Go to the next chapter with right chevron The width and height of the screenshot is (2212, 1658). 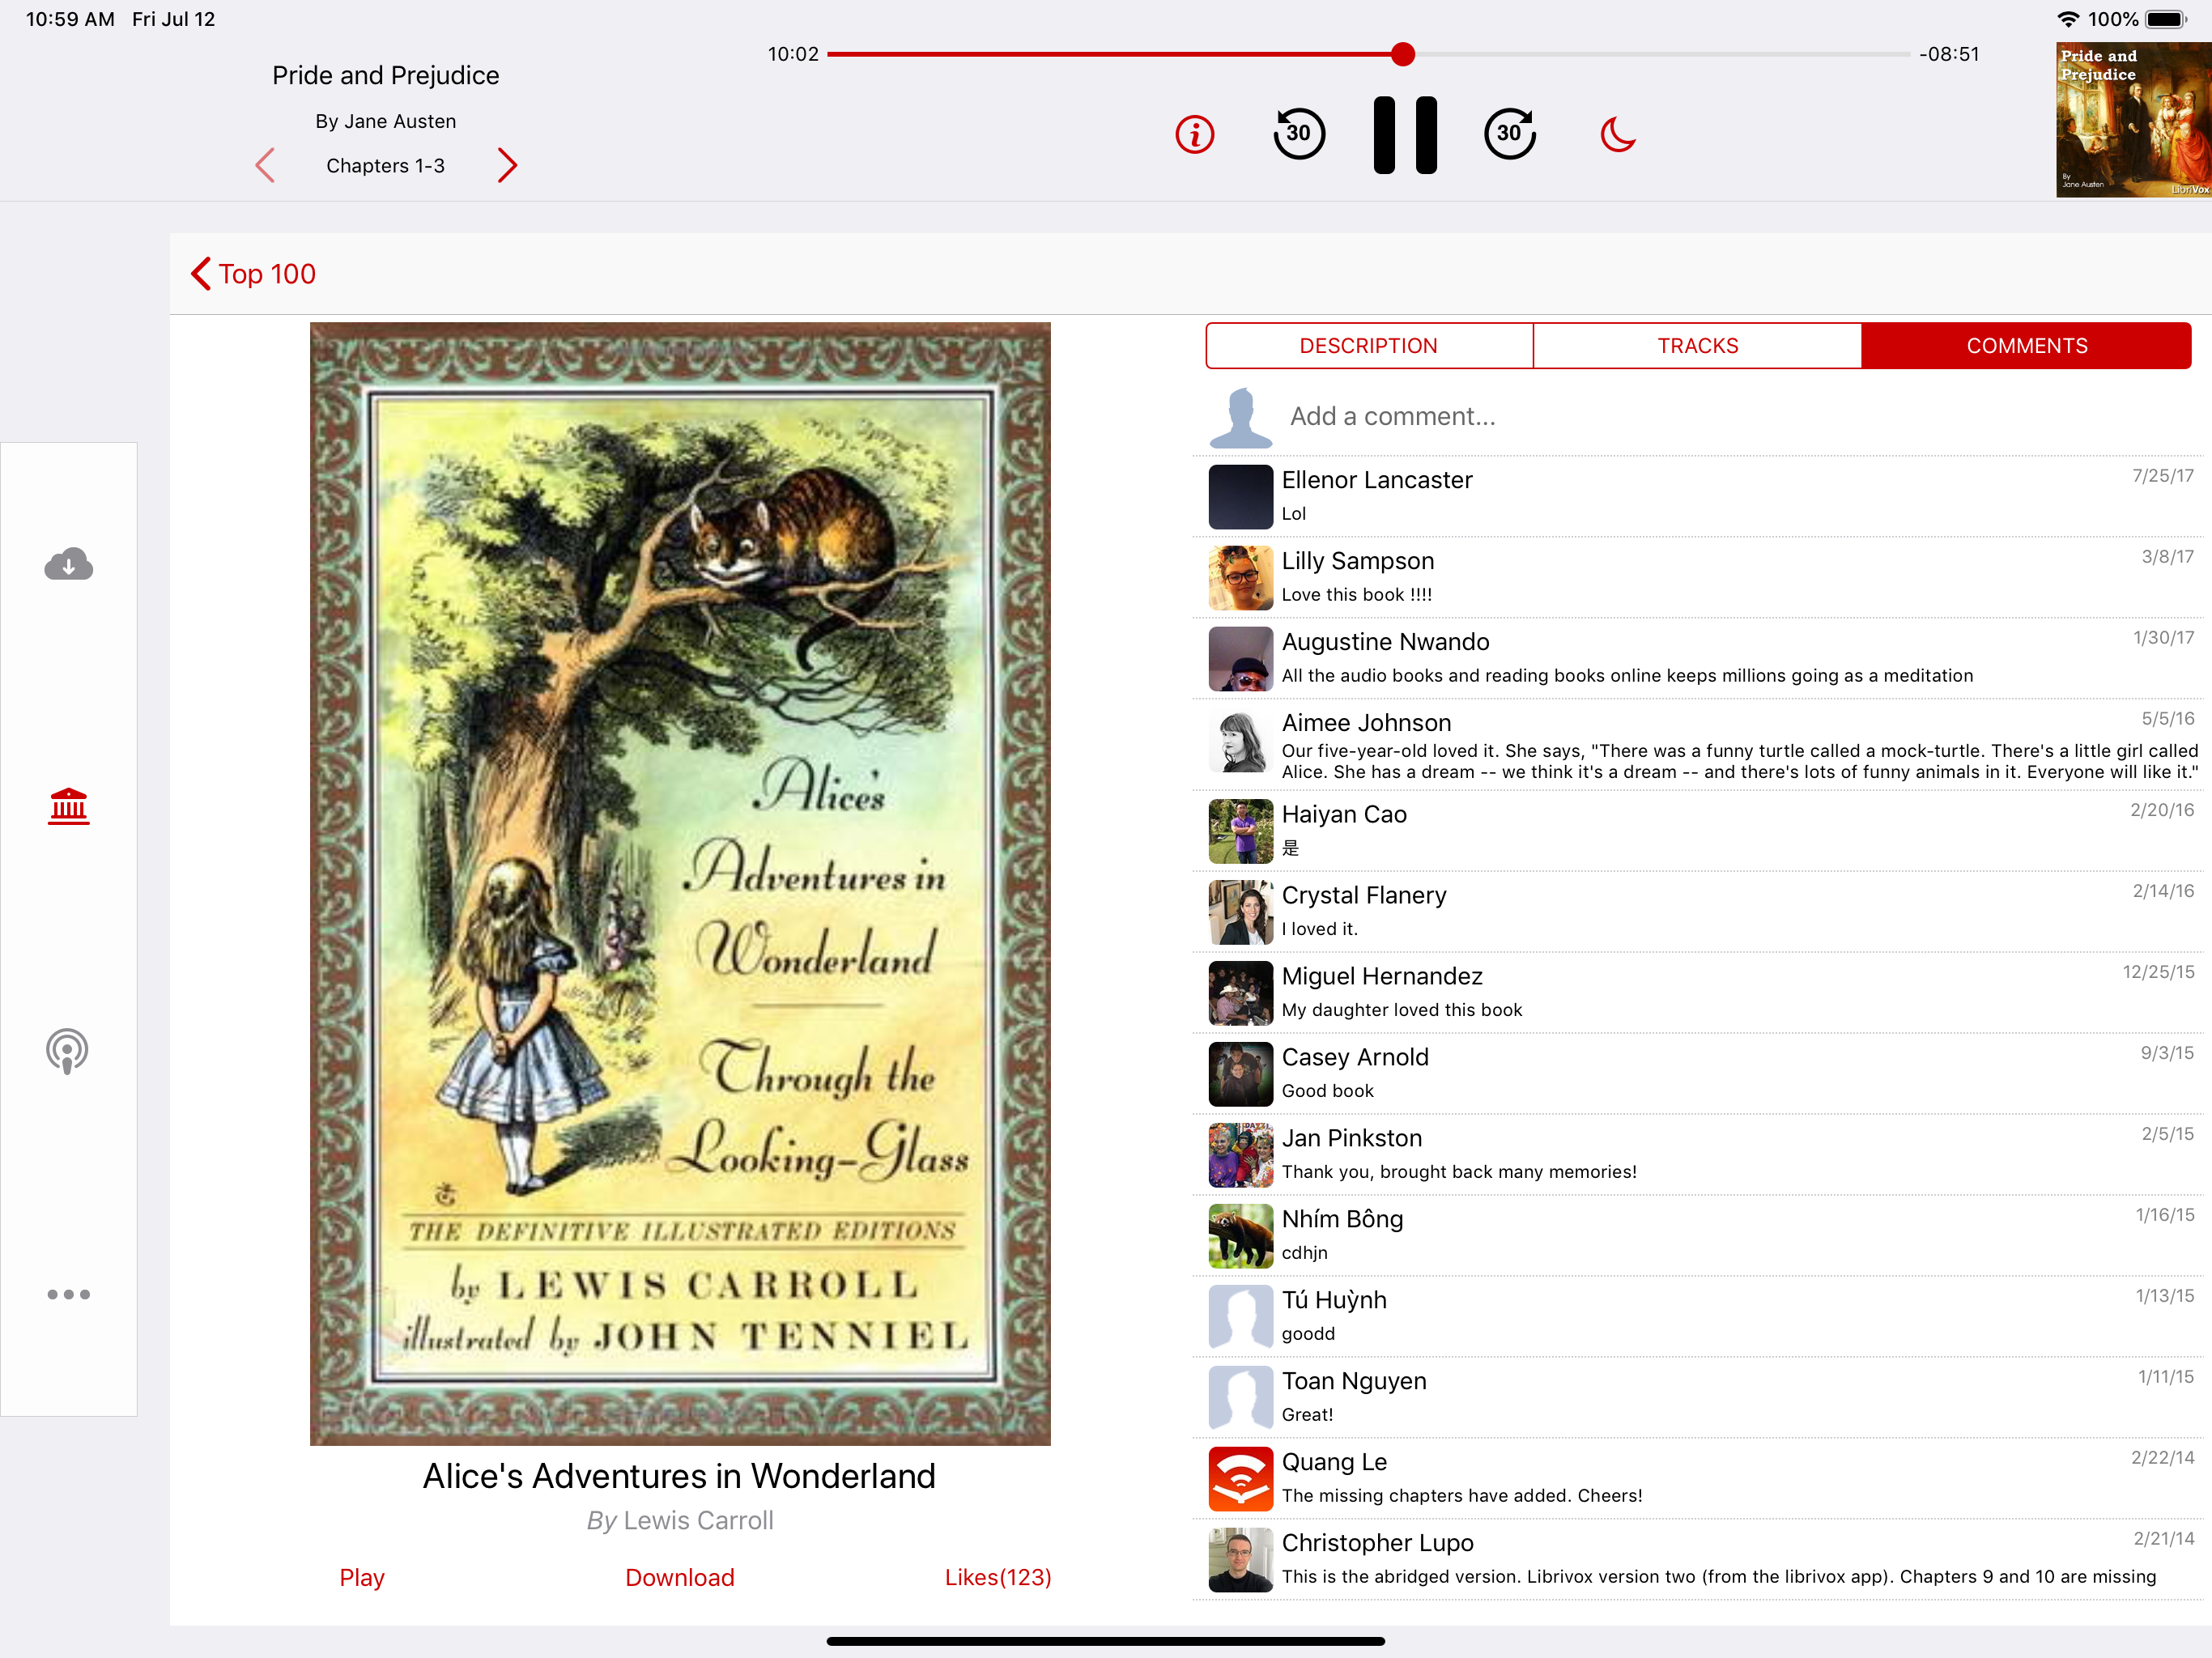[507, 165]
